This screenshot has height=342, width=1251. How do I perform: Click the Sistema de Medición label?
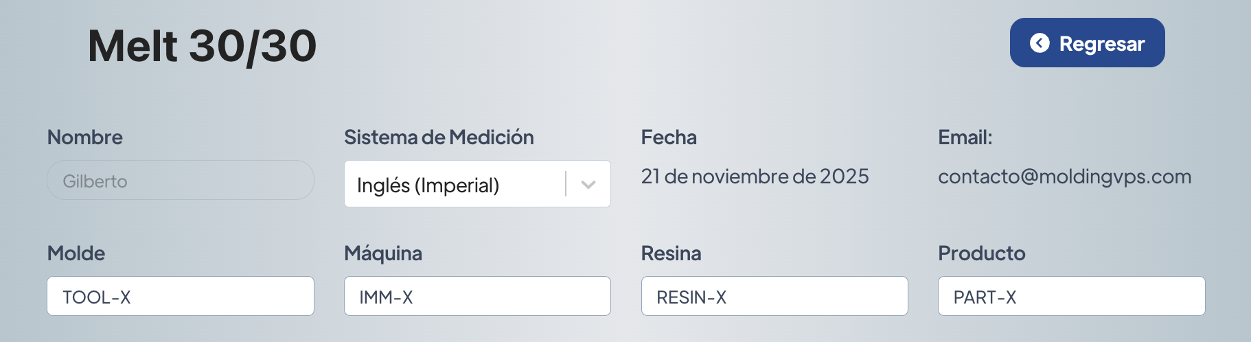(x=439, y=137)
